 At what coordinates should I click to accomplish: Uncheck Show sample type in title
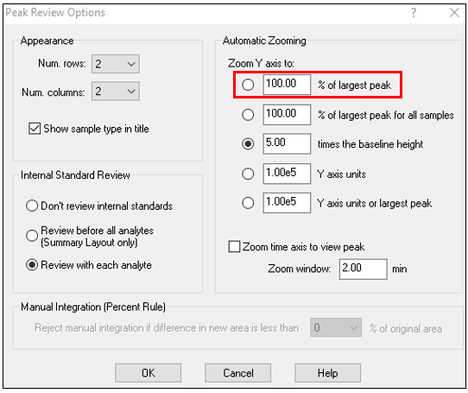tap(35, 129)
